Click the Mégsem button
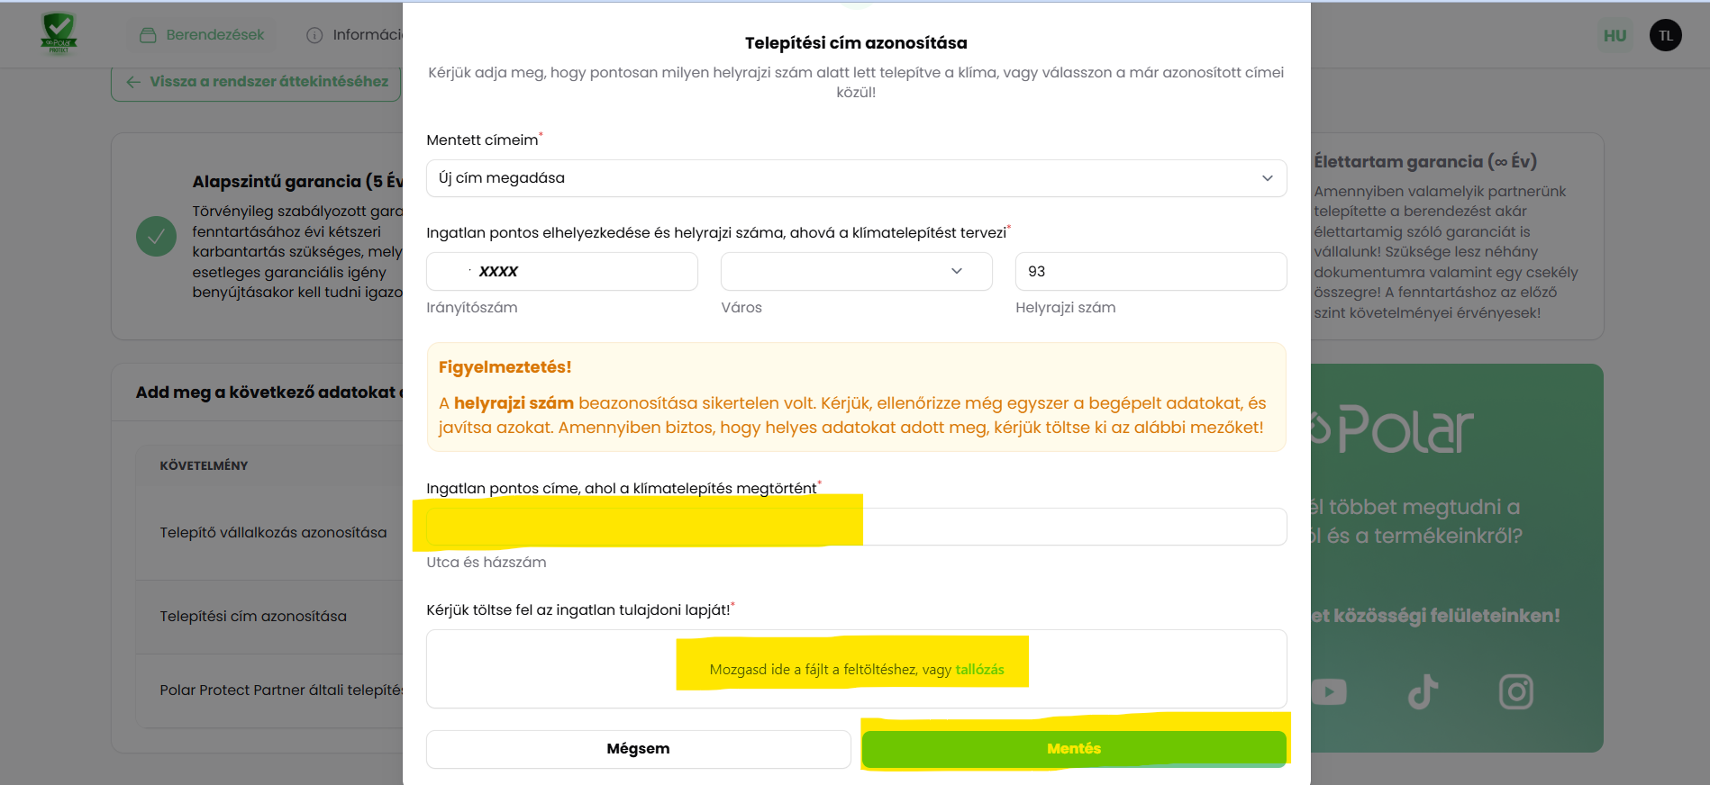The image size is (1710, 785). coord(638,749)
